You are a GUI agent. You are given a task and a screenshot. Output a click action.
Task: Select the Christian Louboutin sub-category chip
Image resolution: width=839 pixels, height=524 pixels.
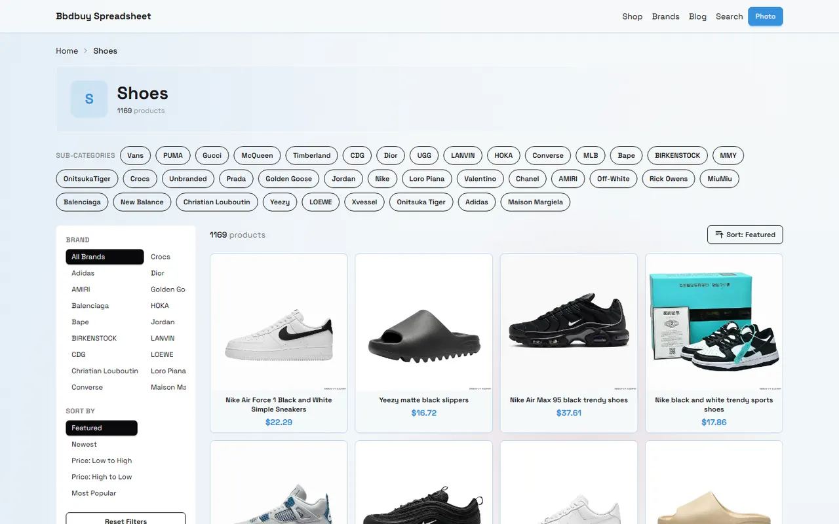pyautogui.click(x=217, y=202)
